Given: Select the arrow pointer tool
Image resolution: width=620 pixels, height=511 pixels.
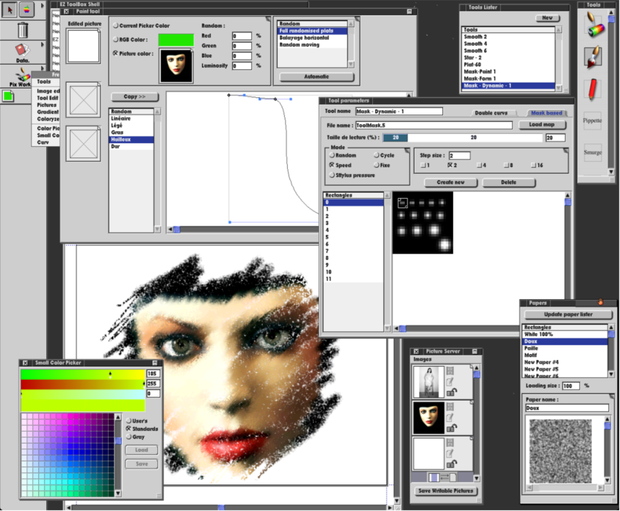Looking at the screenshot, I should coord(10,9).
